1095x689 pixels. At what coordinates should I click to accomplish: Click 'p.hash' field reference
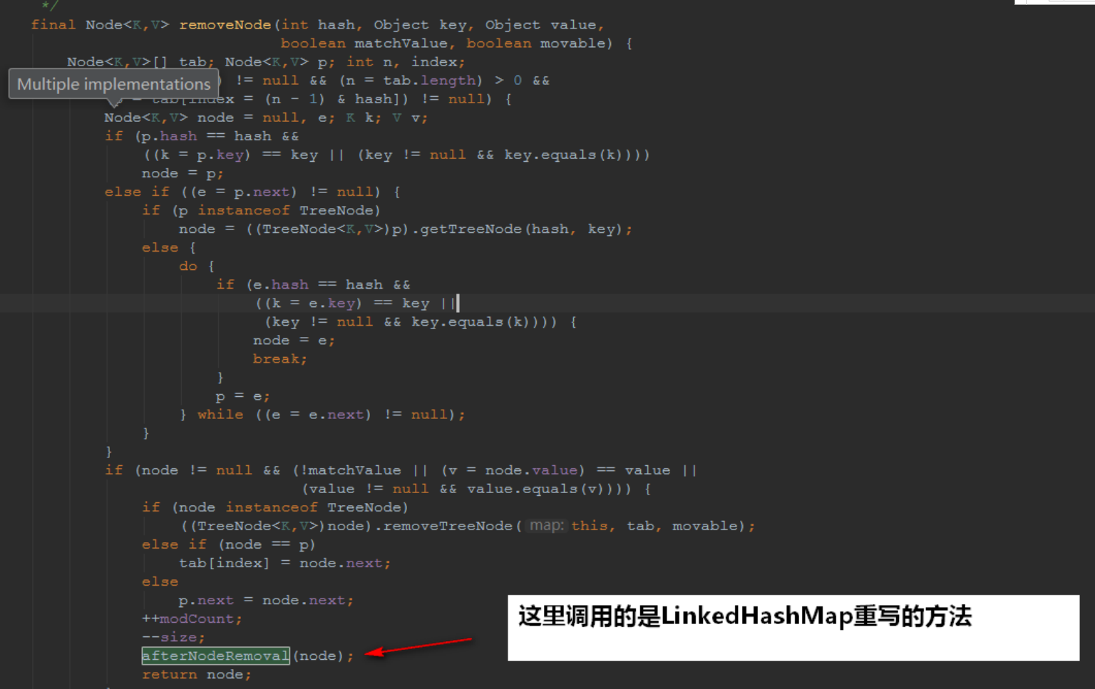[169, 136]
